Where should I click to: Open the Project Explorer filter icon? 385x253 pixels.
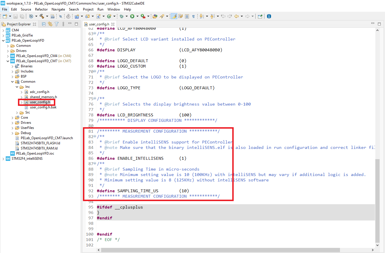click(57, 24)
